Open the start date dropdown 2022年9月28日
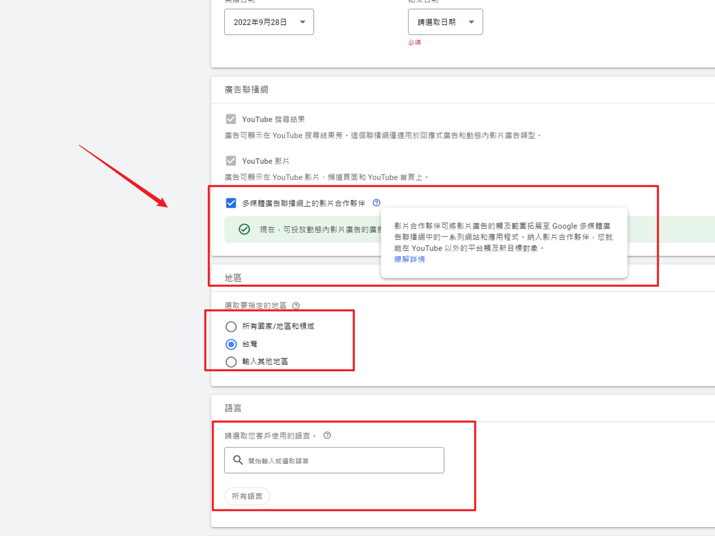The height and width of the screenshot is (536, 715). pos(269,22)
